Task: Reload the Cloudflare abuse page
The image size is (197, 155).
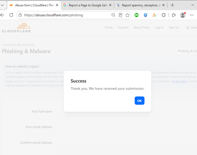Action: (x=11, y=15)
